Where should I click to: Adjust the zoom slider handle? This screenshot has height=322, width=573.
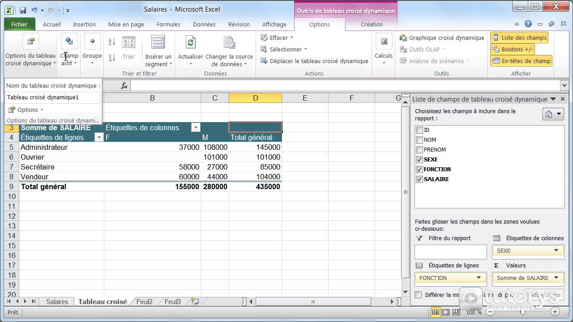[522, 312]
